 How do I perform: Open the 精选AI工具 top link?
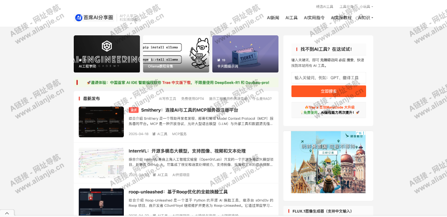pos(325,7)
